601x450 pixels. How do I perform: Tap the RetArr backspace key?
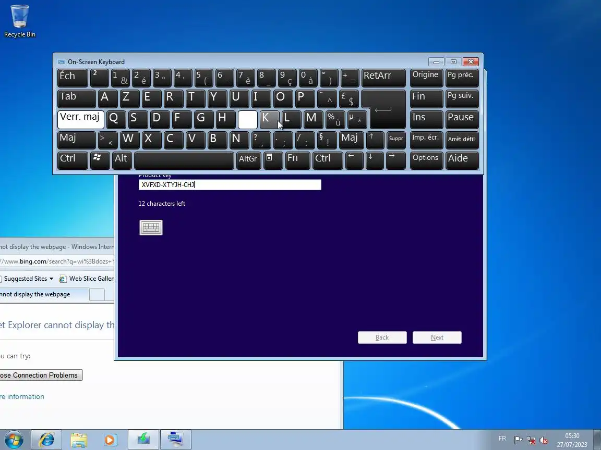pos(383,78)
